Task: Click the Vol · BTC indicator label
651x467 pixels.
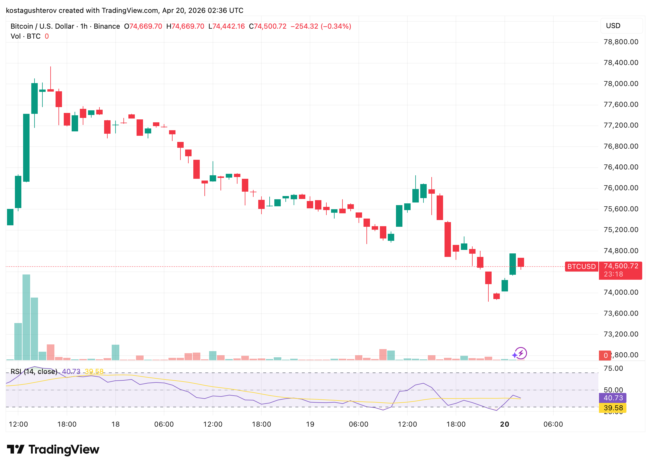Action: [x=25, y=36]
